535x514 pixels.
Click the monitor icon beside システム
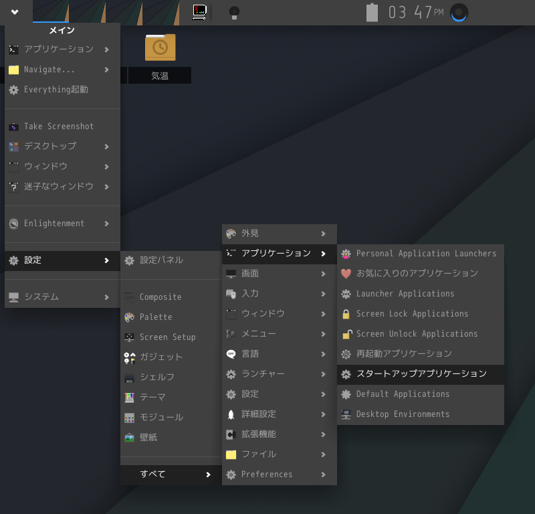pos(13,297)
